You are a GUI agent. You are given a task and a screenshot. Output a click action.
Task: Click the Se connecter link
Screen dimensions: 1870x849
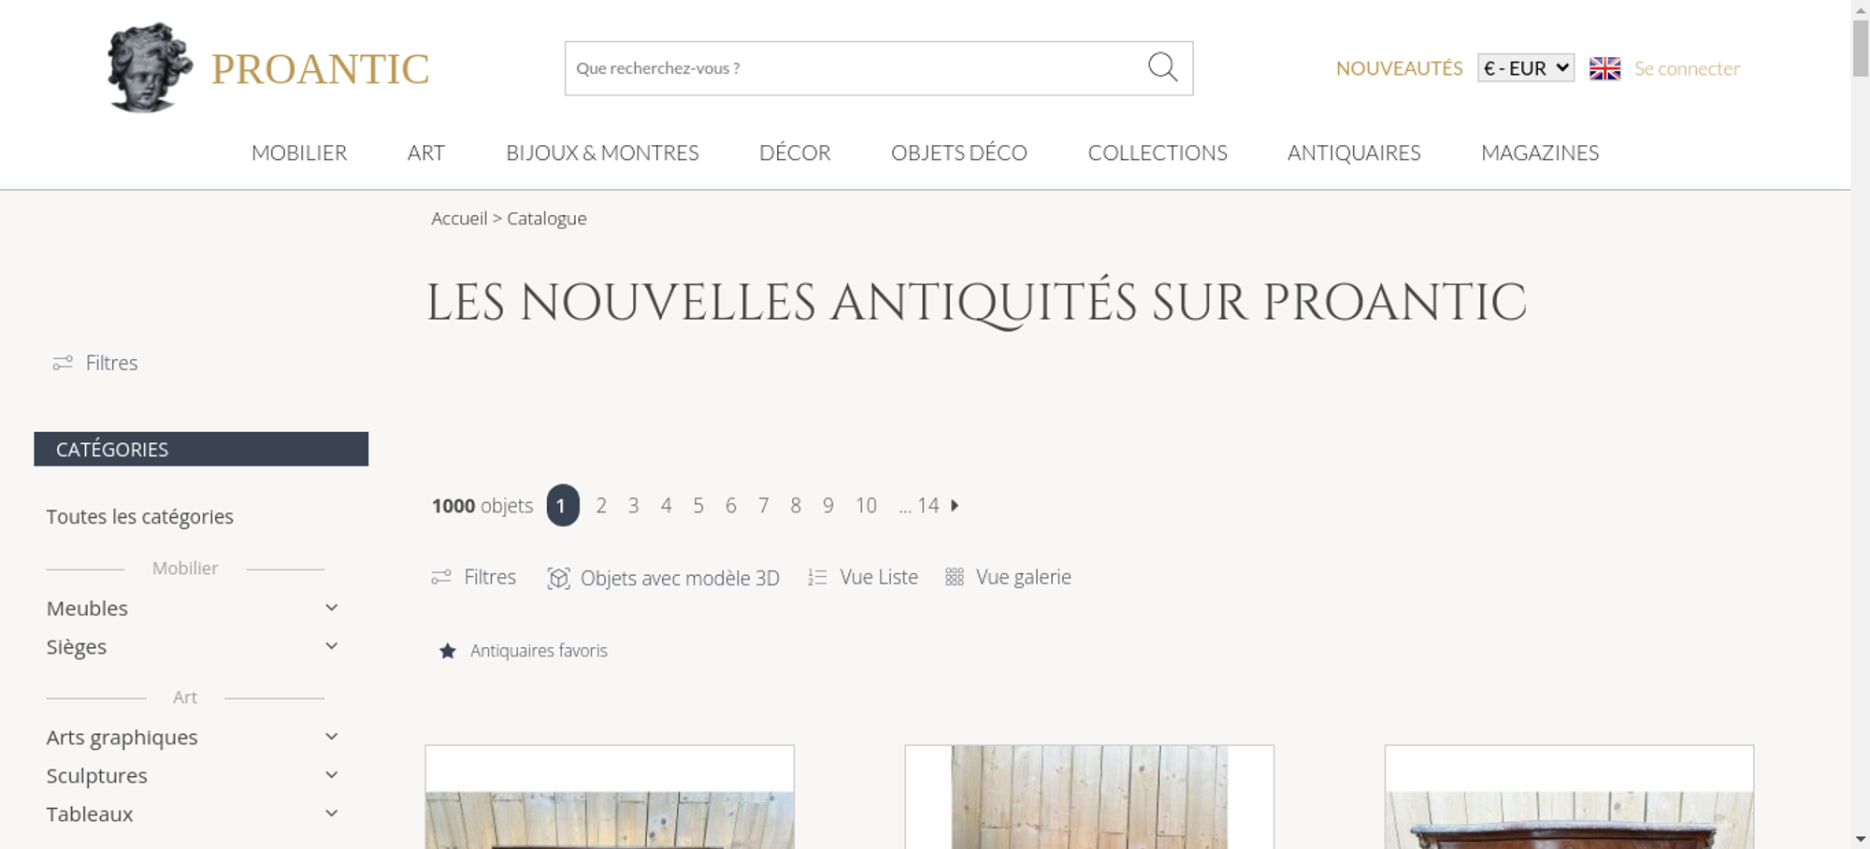[x=1687, y=68]
